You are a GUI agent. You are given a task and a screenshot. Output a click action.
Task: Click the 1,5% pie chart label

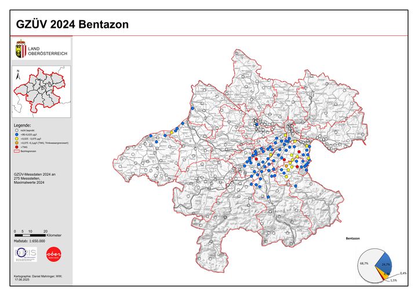coord(393,280)
